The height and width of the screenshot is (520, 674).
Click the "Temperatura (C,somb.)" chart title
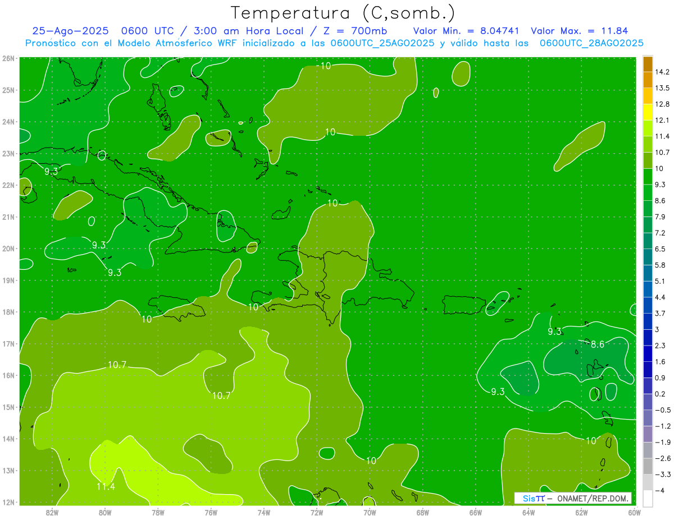click(x=343, y=13)
